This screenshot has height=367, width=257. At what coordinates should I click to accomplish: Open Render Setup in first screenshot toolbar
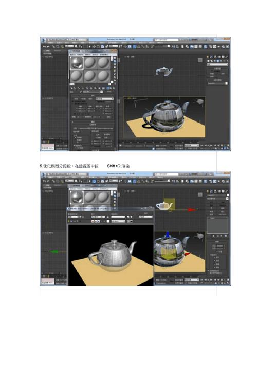[211, 47]
